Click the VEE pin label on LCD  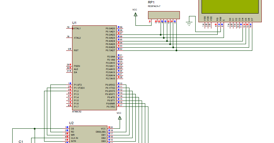[x=211, y=19]
